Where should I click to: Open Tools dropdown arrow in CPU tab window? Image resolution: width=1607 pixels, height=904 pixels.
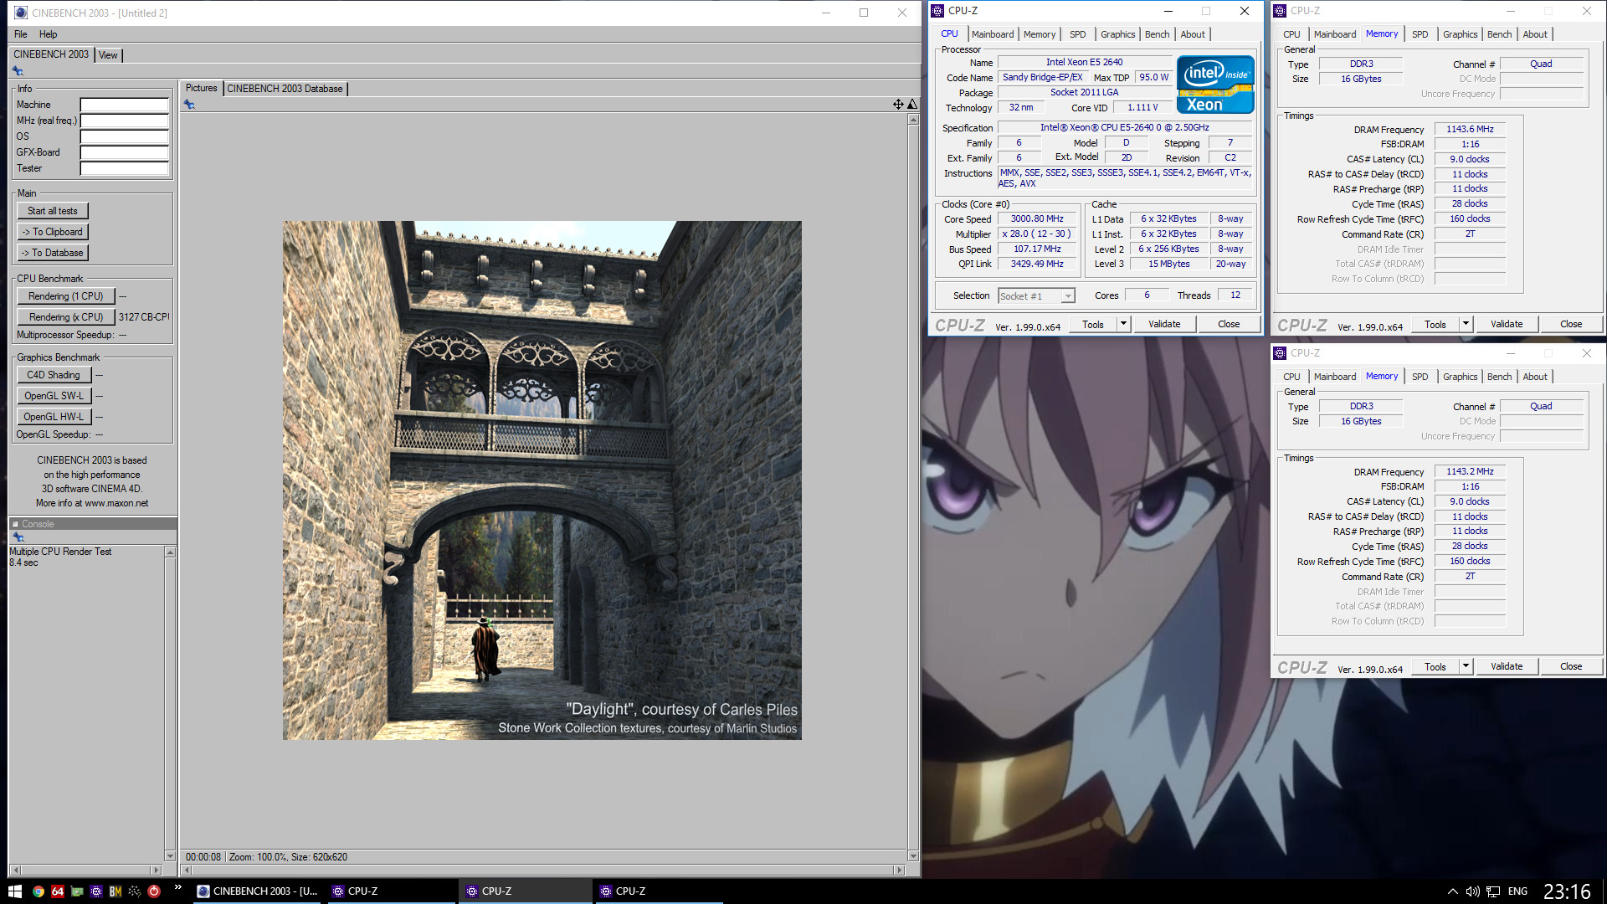pyautogui.click(x=1123, y=324)
